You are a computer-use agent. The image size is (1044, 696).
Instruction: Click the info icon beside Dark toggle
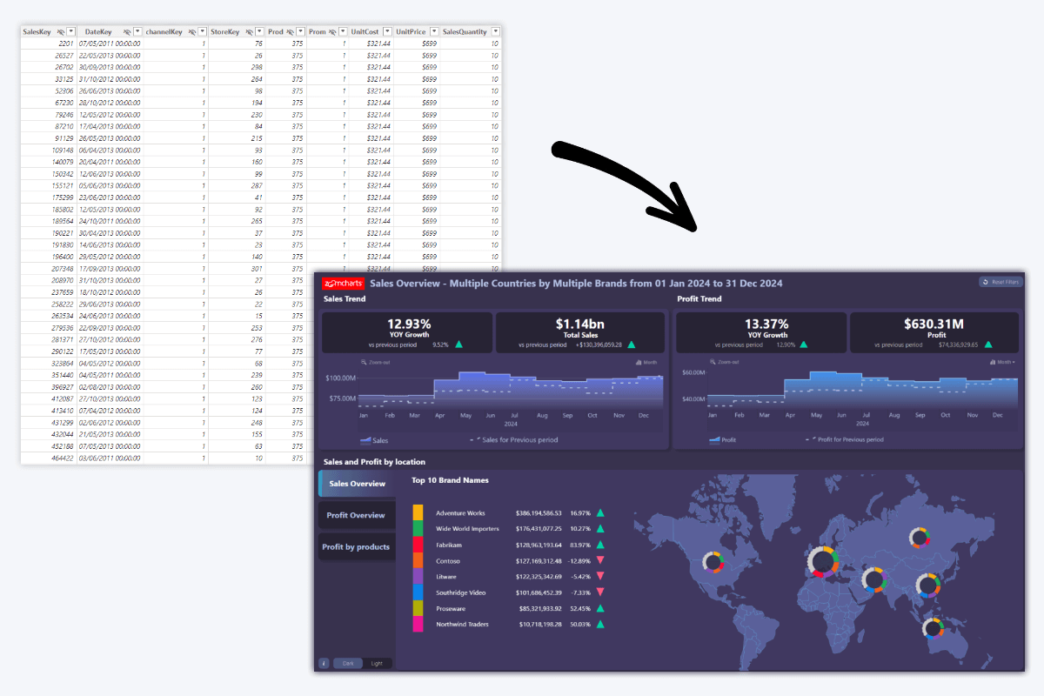click(x=324, y=663)
